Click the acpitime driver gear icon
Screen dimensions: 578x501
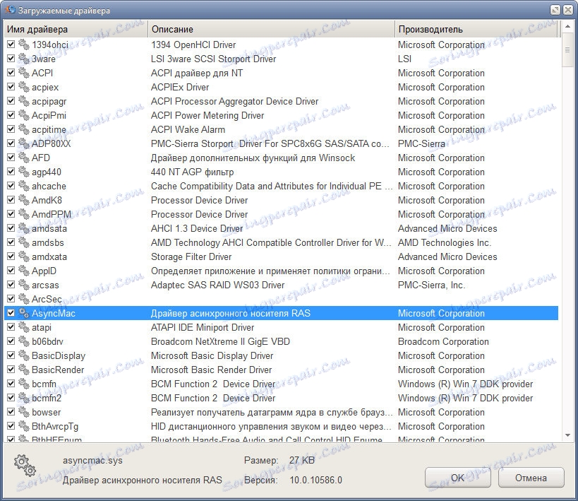coord(24,129)
